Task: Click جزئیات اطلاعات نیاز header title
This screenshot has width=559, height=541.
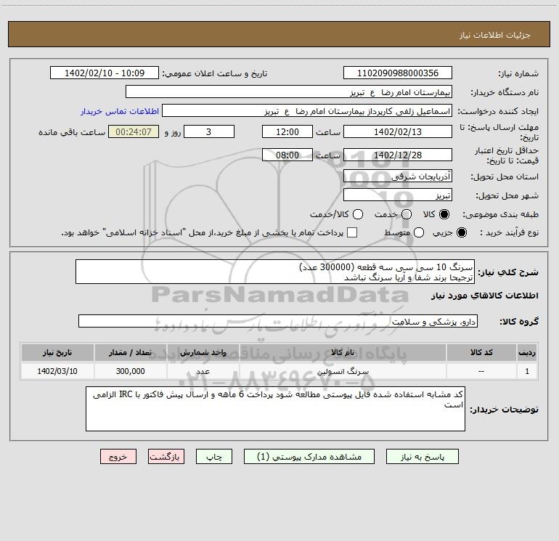Action: (494, 35)
